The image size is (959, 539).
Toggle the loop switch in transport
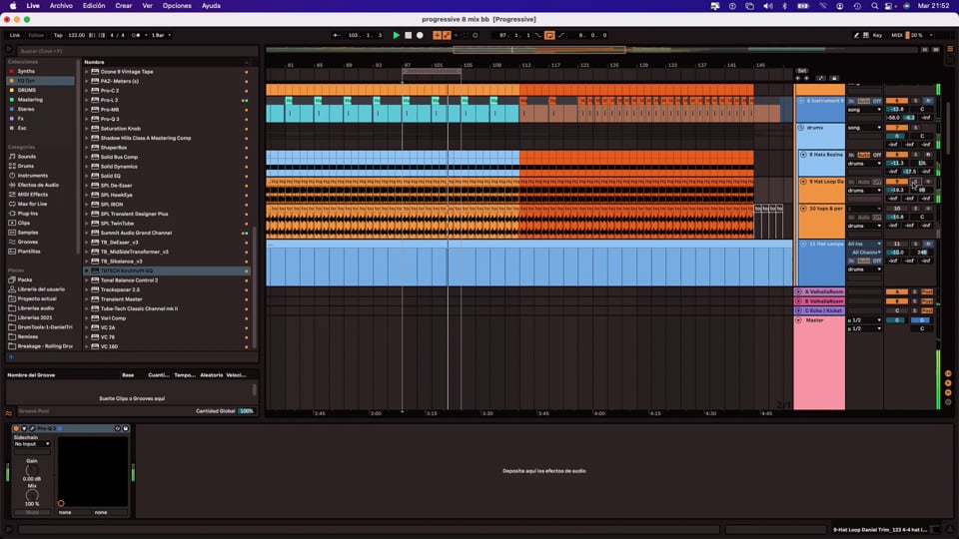[x=549, y=36]
